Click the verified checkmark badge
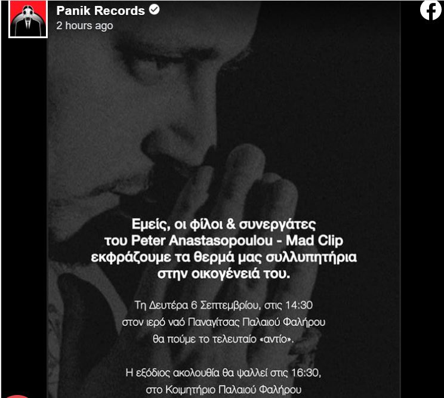The image size is (444, 398). pos(154,10)
